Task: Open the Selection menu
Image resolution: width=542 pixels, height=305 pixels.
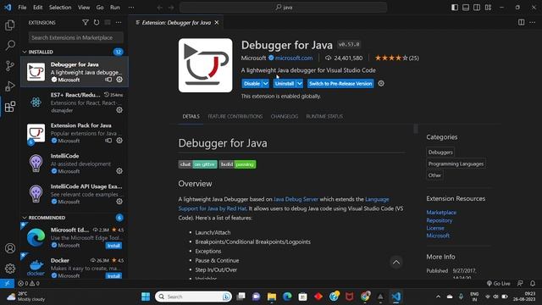Action: pyautogui.click(x=60, y=8)
